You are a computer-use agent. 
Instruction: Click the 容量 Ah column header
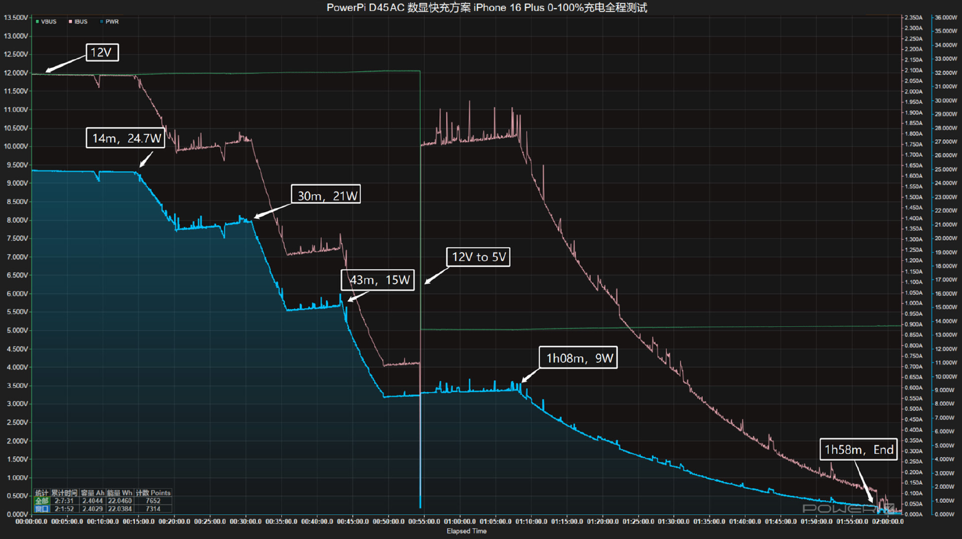point(92,493)
